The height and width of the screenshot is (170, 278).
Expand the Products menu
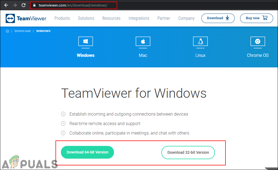point(62,18)
